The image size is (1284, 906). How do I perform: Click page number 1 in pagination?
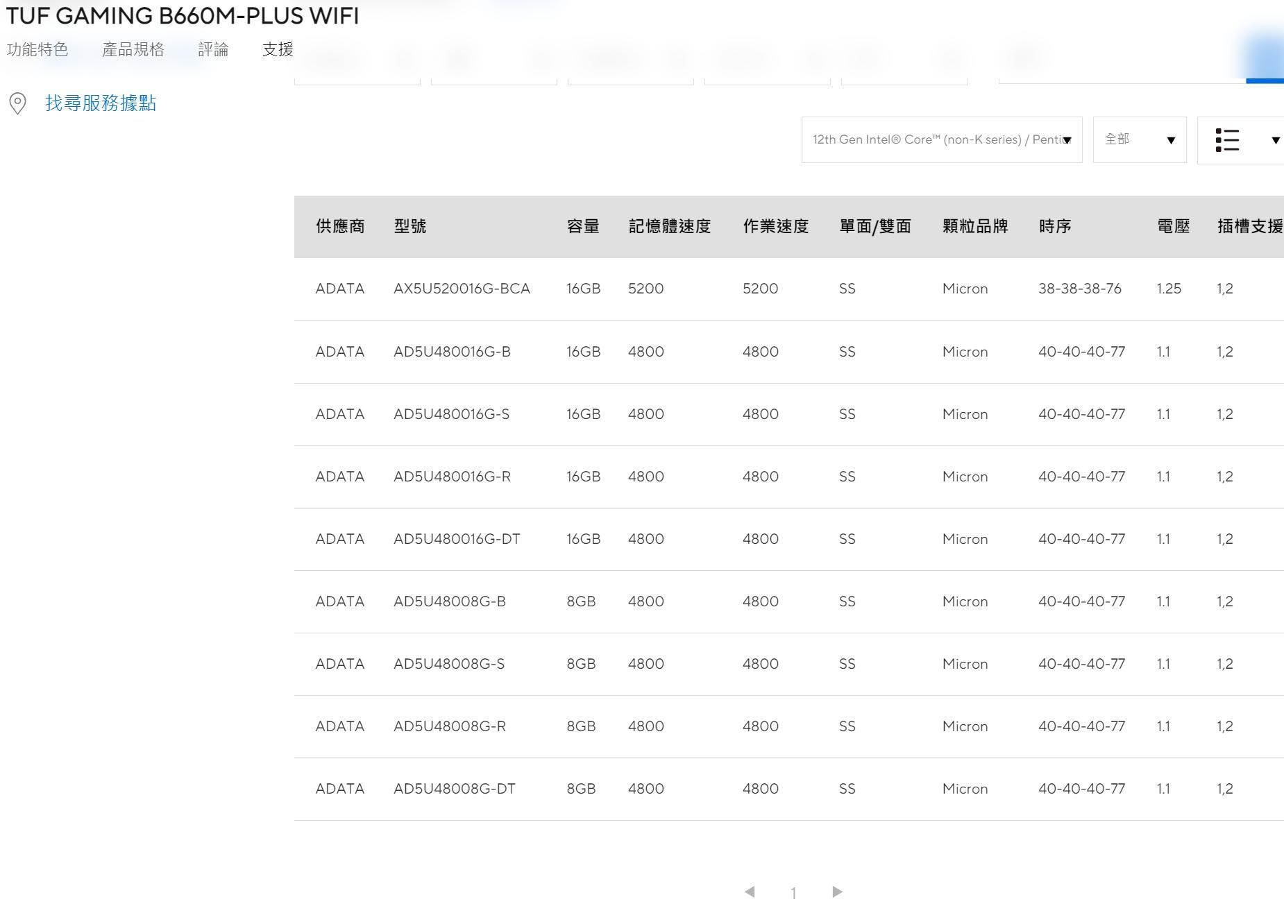coord(793,893)
